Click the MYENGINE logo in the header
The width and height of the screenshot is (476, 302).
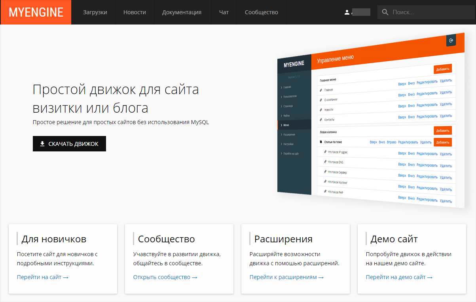(36, 12)
